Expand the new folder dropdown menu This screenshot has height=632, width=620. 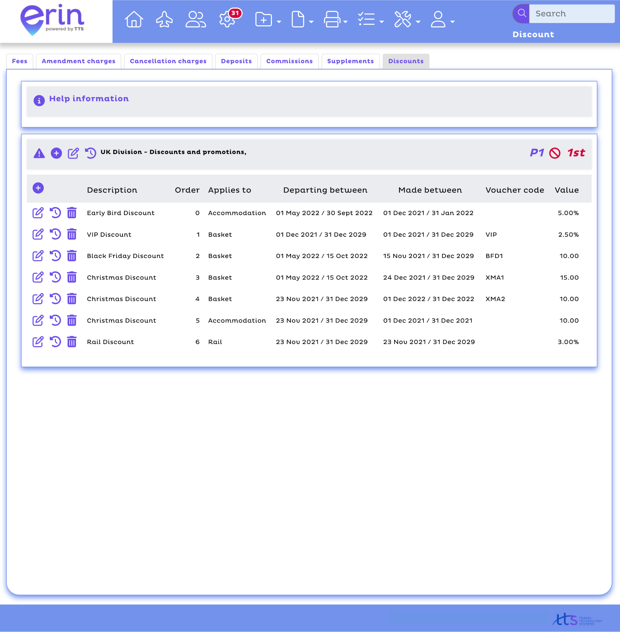coord(268,20)
